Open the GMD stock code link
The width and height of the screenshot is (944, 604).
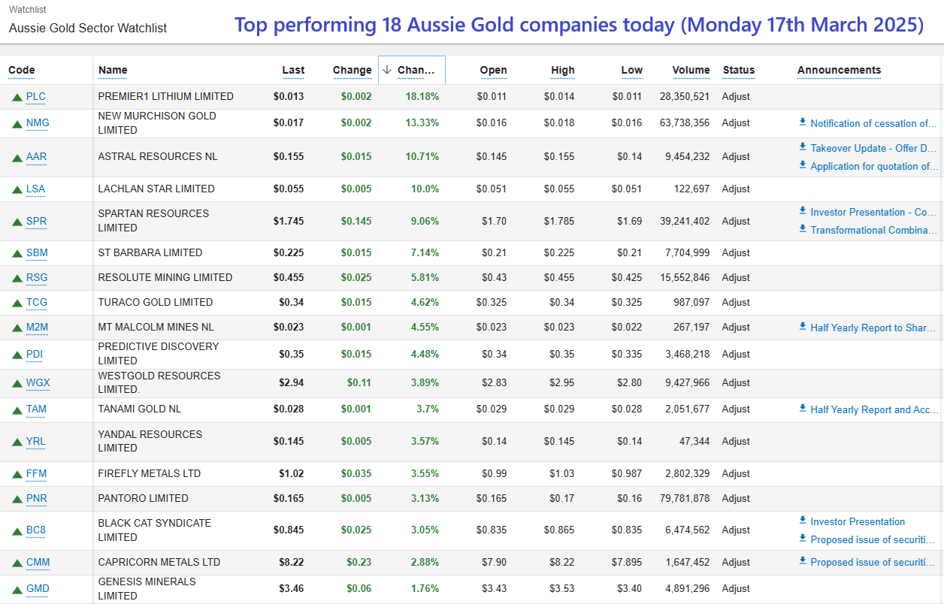pyautogui.click(x=38, y=589)
